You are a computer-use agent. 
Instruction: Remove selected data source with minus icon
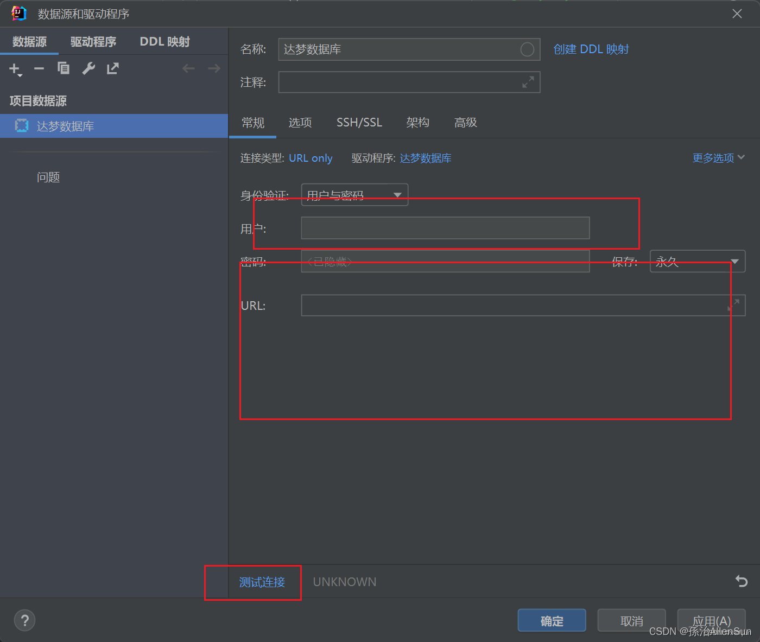39,68
